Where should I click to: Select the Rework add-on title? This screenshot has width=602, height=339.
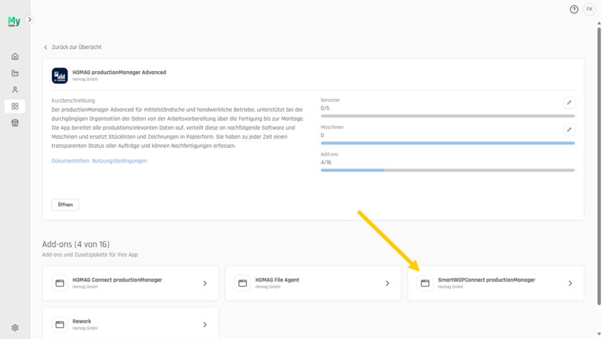pos(82,321)
